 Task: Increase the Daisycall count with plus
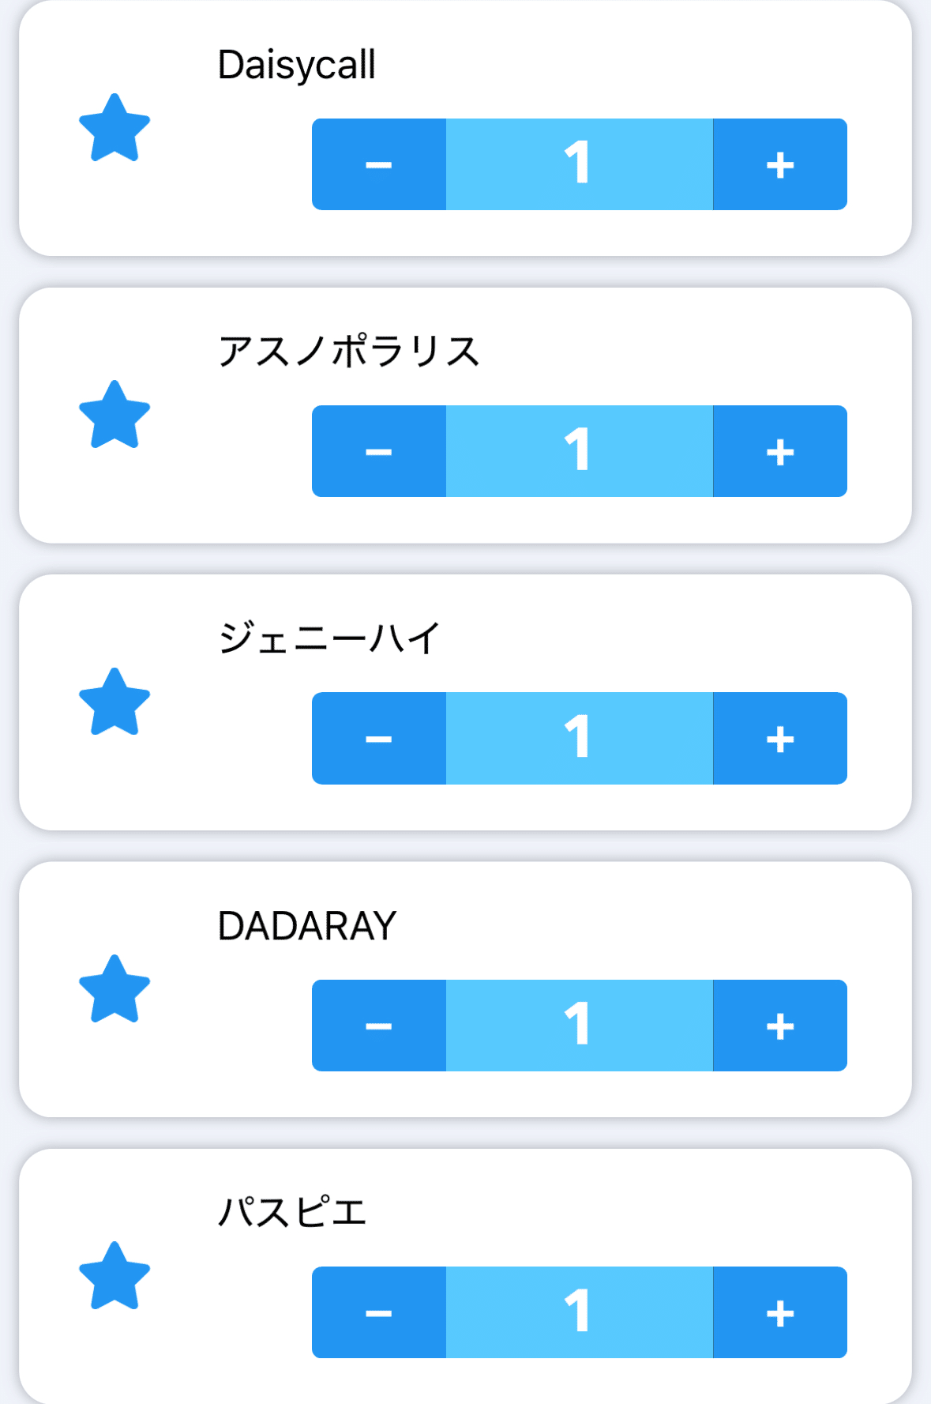pyautogui.click(x=779, y=164)
